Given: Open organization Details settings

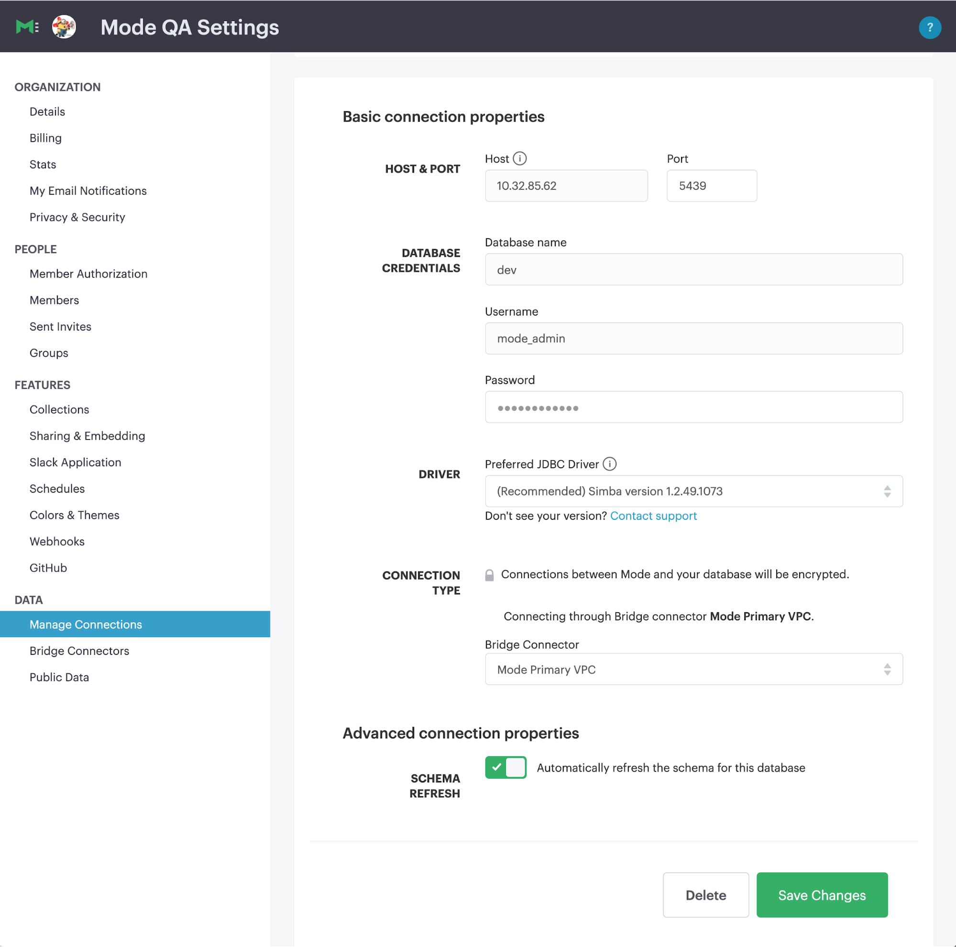Looking at the screenshot, I should click(x=47, y=111).
